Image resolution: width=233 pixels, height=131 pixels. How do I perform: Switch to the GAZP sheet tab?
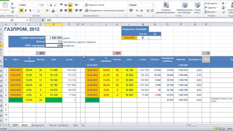pos(24,125)
